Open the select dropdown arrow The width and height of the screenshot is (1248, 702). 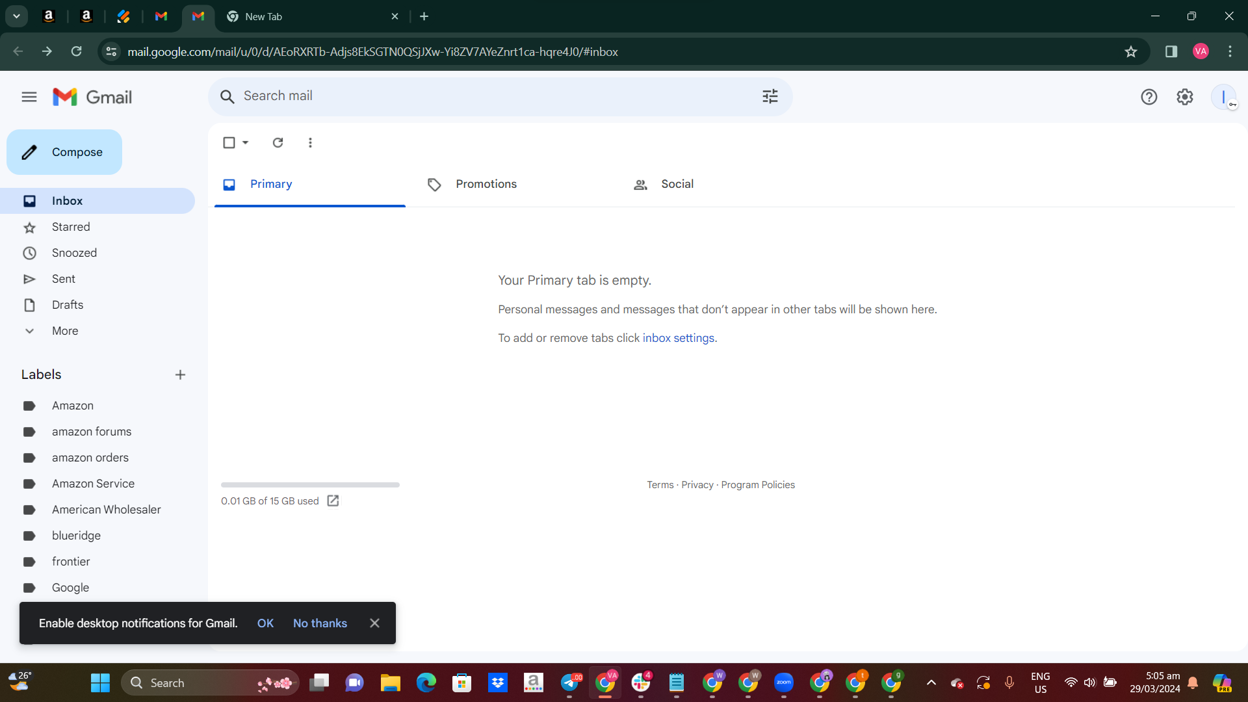246,142
